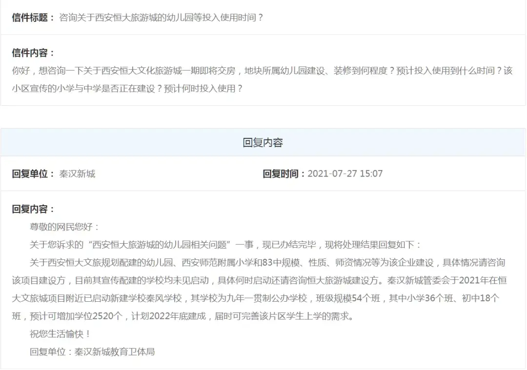Select the 回复单位 label
The image size is (527, 370).
(x=33, y=174)
